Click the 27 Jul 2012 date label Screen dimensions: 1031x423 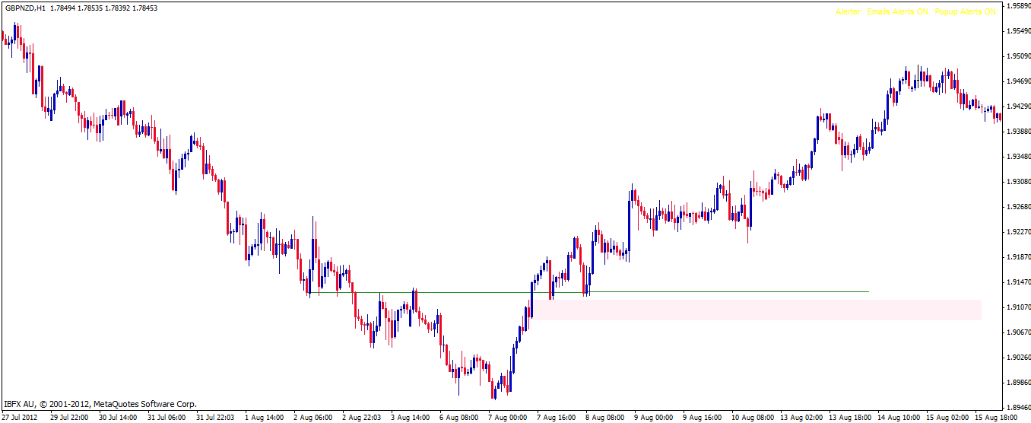[21, 418]
